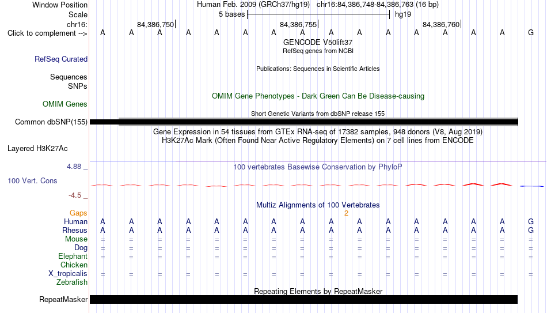Click the 'hg19' label beside the scale bar

pyautogui.click(x=403, y=14)
